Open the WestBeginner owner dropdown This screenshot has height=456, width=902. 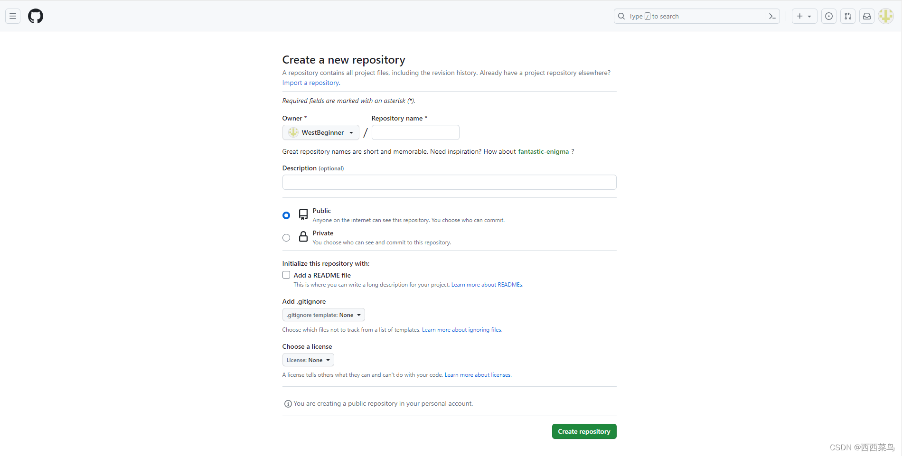click(x=321, y=132)
